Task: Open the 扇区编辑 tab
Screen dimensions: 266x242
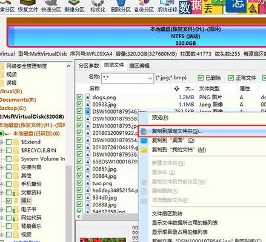Action: click(139, 65)
